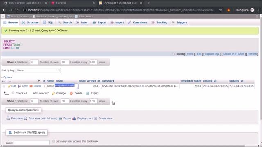Click Change for selected rows
Viewport: 262px width, 147px height.
coord(59,93)
